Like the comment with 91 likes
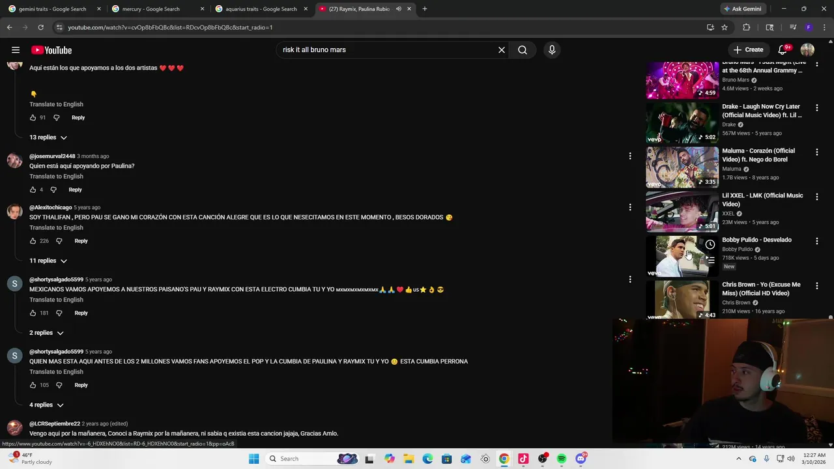834x469 pixels. [x=33, y=118]
